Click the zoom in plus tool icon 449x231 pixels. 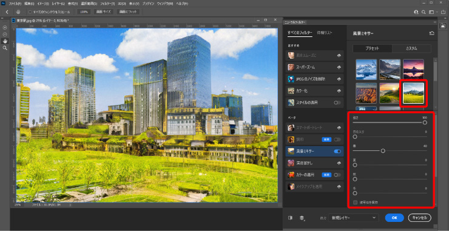(x=5, y=27)
